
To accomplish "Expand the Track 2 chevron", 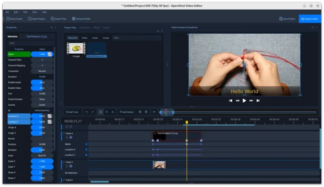I will click(63, 180).
